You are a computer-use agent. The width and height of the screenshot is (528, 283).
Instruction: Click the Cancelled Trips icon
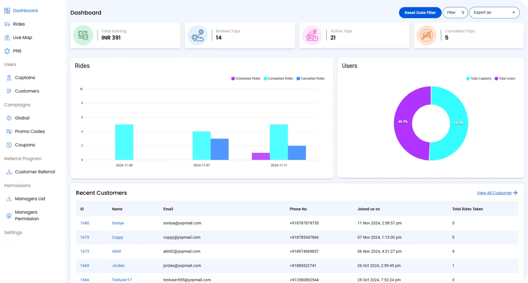coord(426,35)
